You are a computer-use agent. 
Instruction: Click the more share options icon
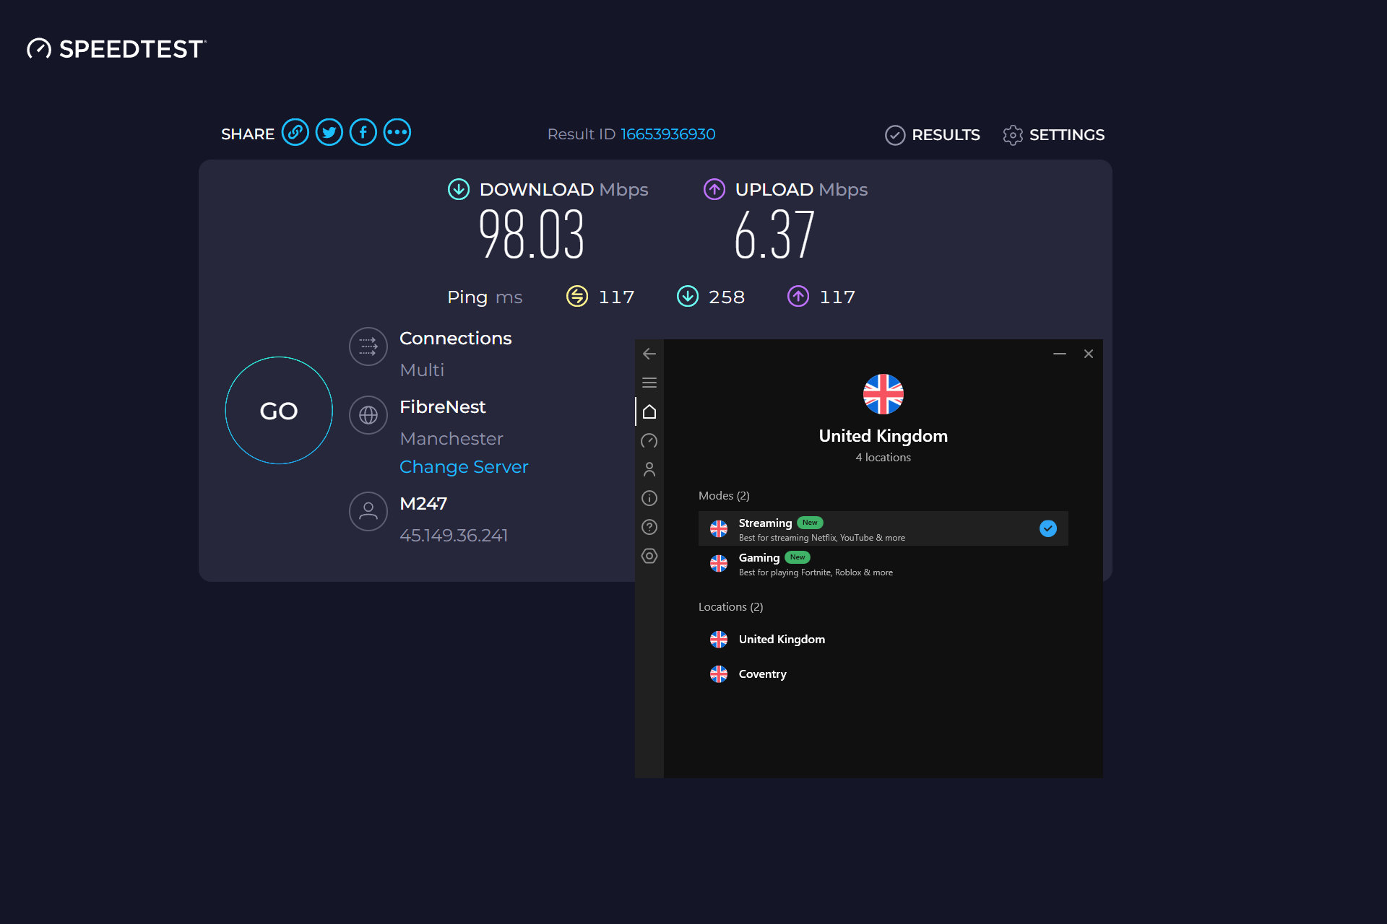point(397,133)
